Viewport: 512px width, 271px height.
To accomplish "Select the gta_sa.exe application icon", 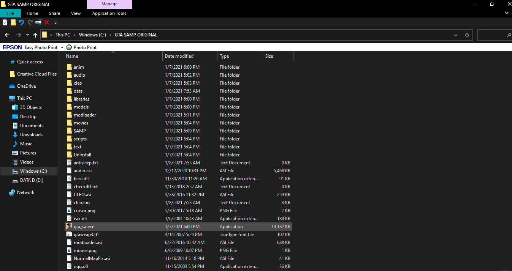I will point(69,227).
